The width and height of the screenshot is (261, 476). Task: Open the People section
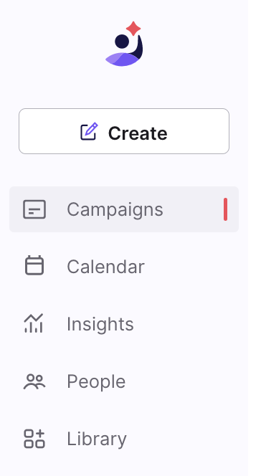(124, 381)
